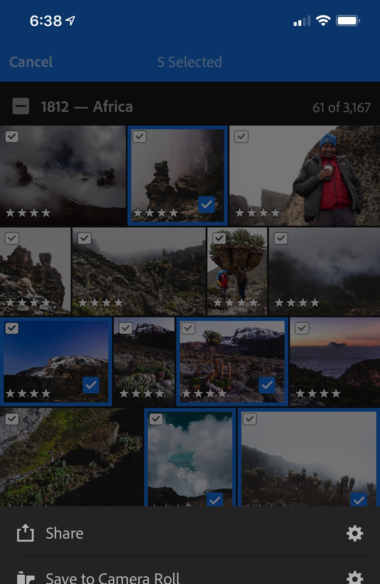380x584 pixels.
Task: Choose Save to Camera Roll option
Action: click(x=113, y=578)
